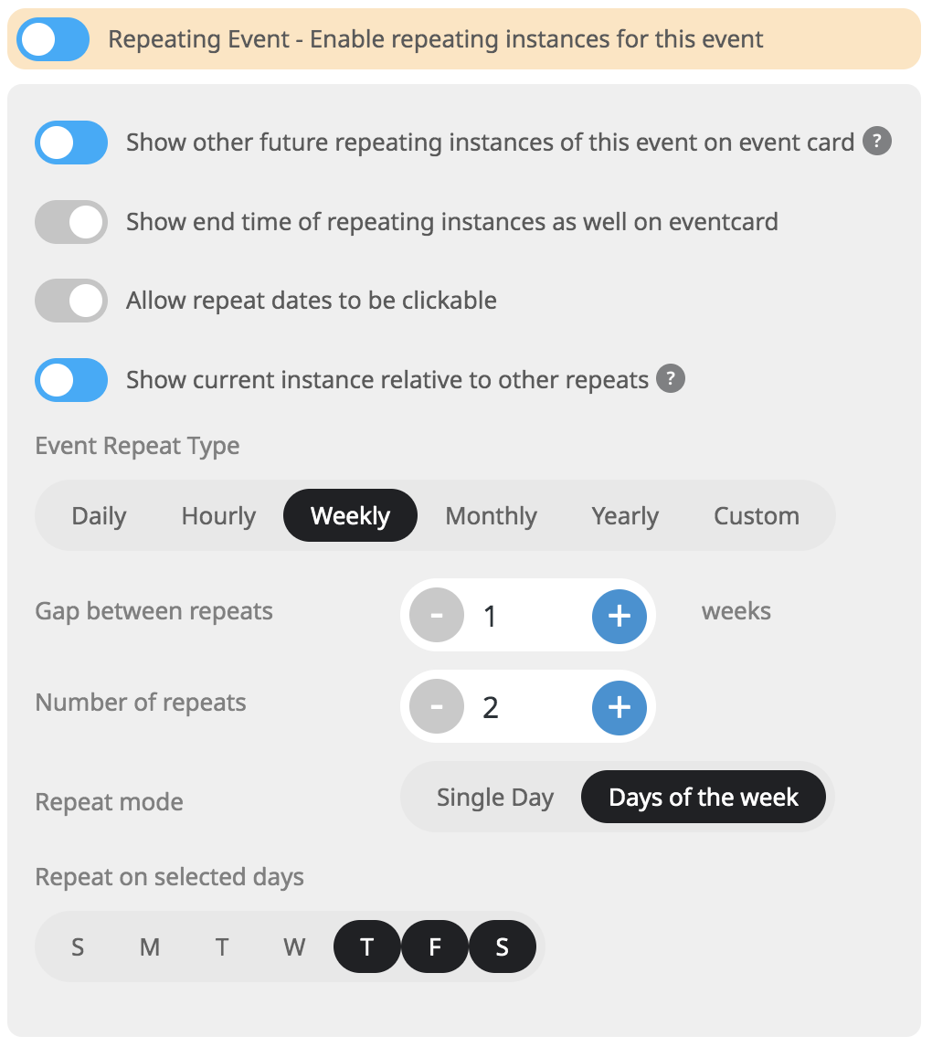Decrease the number of repeats
Viewport: 932px width, 1047px height.
tap(437, 707)
